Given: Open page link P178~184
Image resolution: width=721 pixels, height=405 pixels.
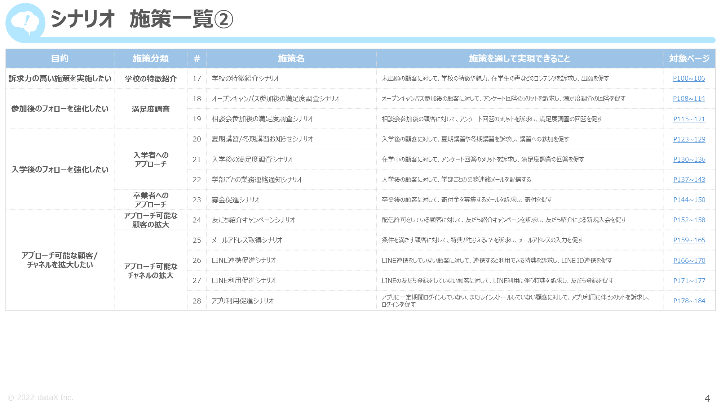Looking at the screenshot, I should pos(689,301).
